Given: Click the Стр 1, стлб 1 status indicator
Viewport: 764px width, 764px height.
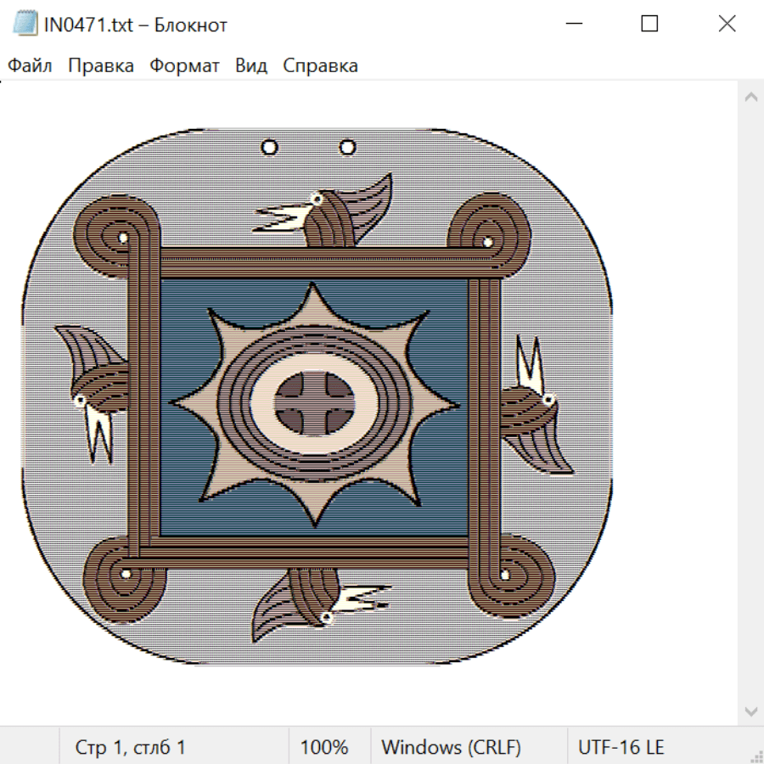Looking at the screenshot, I should click(x=131, y=748).
